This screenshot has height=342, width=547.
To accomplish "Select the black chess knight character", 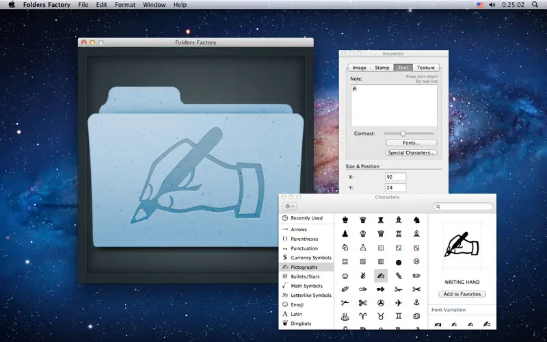I will click(416, 220).
